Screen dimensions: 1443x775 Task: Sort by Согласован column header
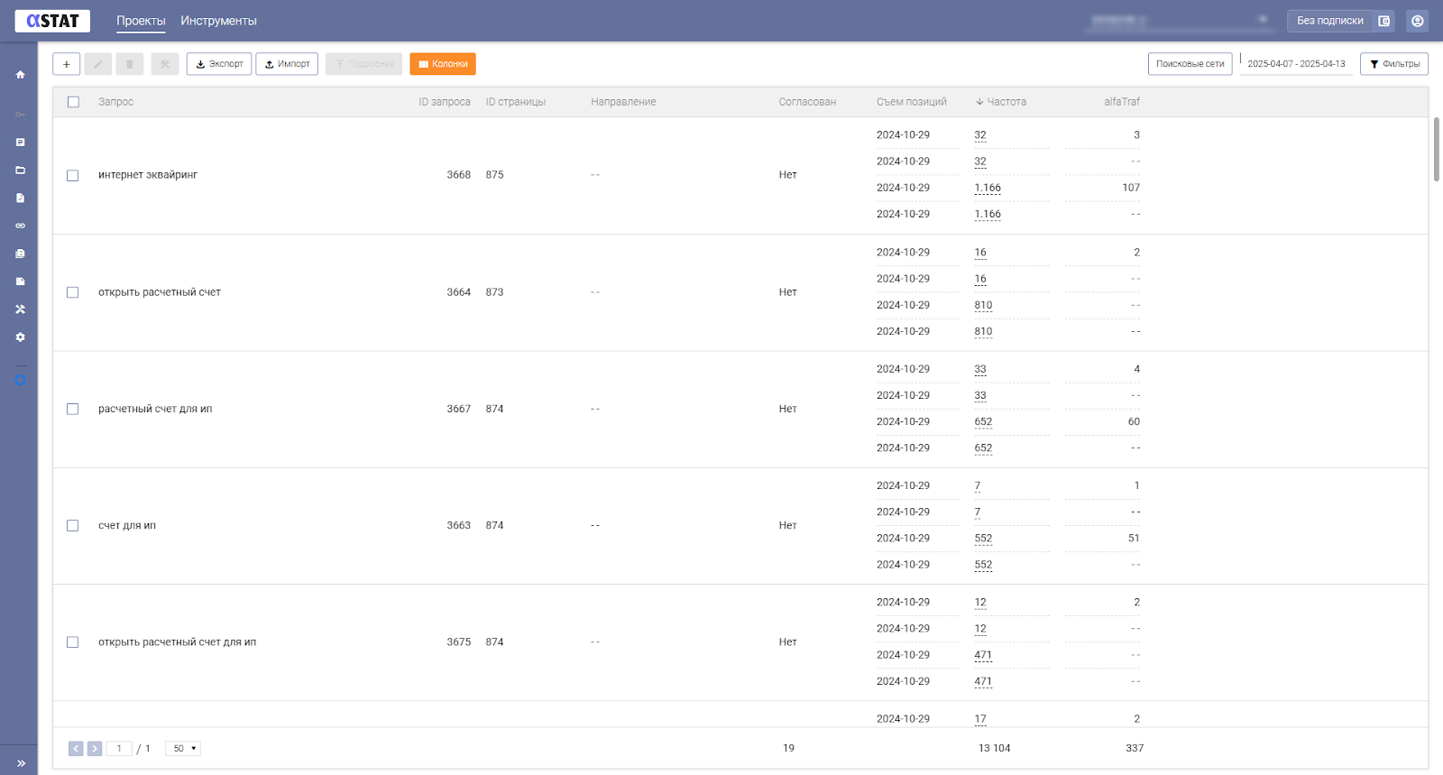pos(807,102)
